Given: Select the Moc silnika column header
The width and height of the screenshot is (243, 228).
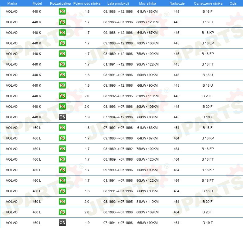Looking at the screenshot, I should (x=148, y=3).
